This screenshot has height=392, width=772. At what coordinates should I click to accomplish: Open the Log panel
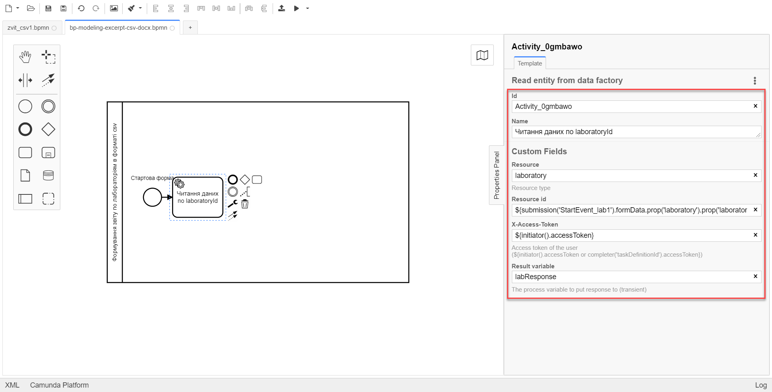click(x=760, y=385)
